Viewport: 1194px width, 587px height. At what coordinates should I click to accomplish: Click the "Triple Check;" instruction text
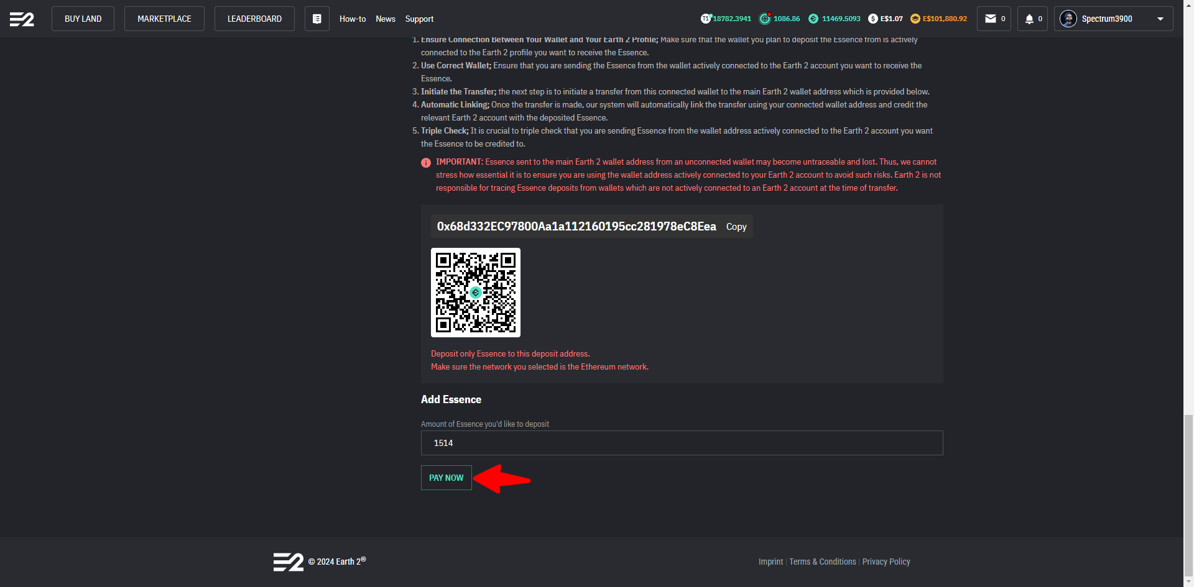pyautogui.click(x=445, y=130)
